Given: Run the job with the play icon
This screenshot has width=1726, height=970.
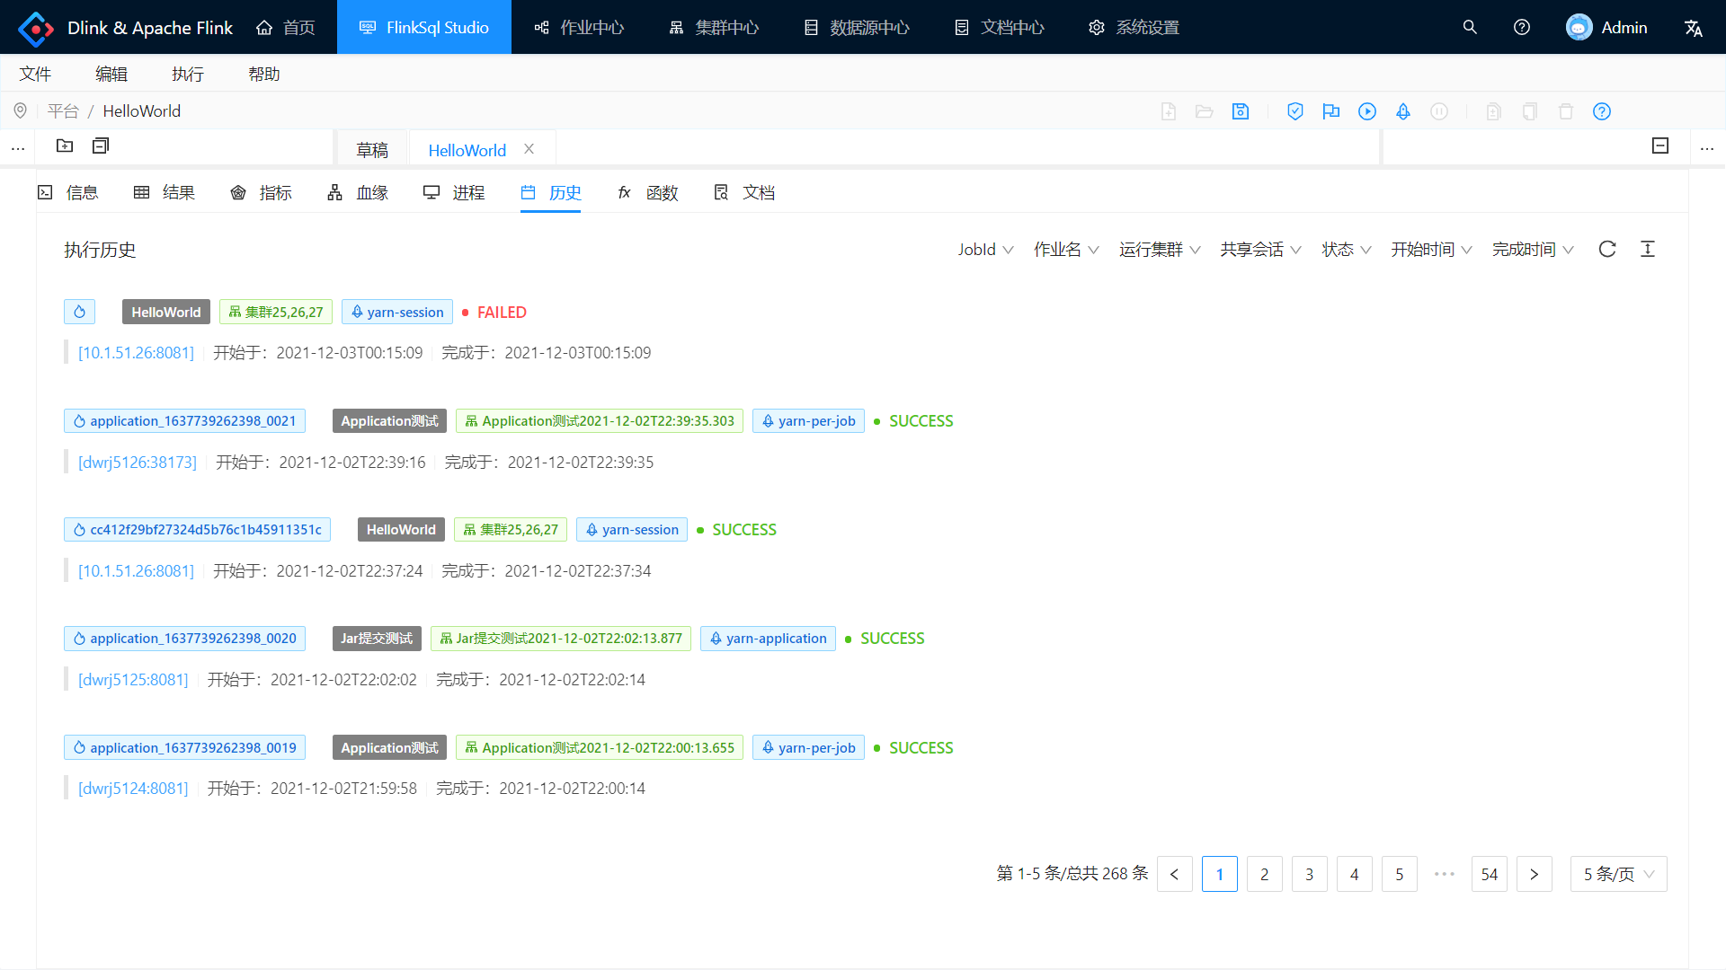Looking at the screenshot, I should [1367, 111].
